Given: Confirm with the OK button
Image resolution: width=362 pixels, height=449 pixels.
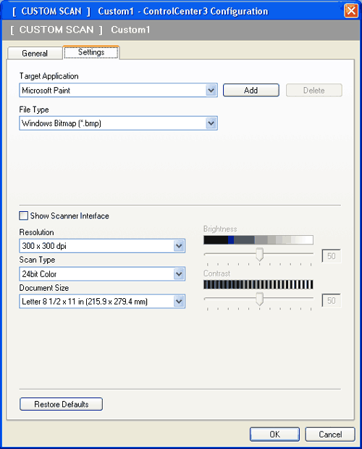Looking at the screenshot, I should [274, 434].
